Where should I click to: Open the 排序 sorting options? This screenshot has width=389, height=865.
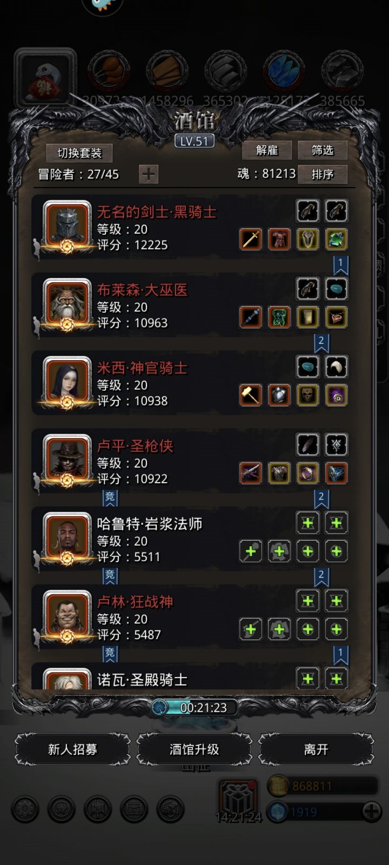point(323,174)
